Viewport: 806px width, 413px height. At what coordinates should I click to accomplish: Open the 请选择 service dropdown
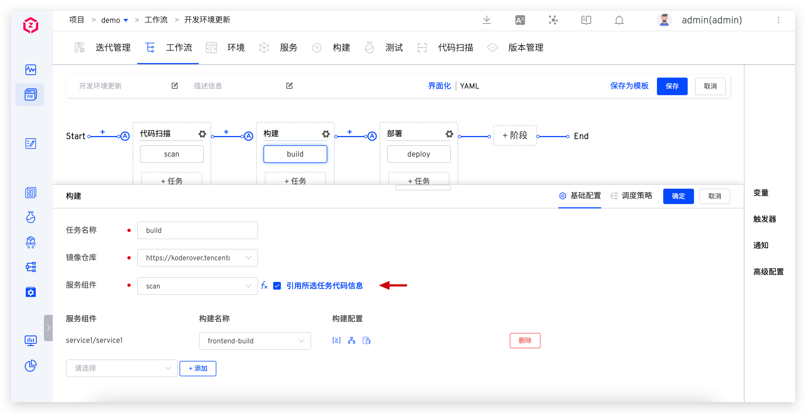[x=122, y=368]
